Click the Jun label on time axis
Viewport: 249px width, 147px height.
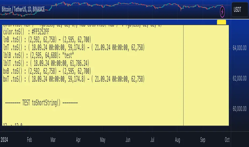click(x=128, y=140)
